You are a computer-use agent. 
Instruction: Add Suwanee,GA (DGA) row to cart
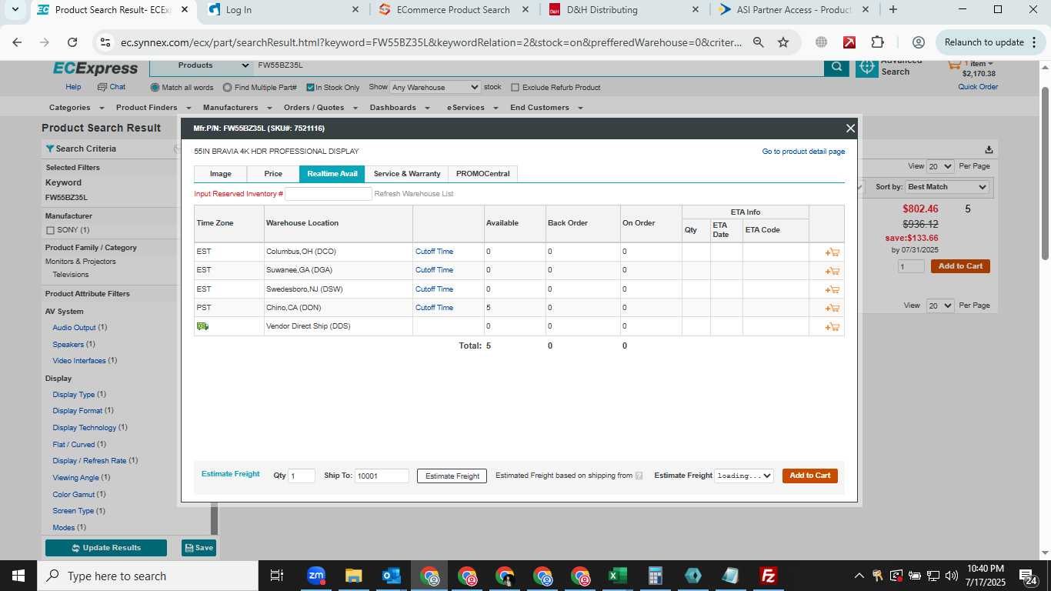click(832, 271)
